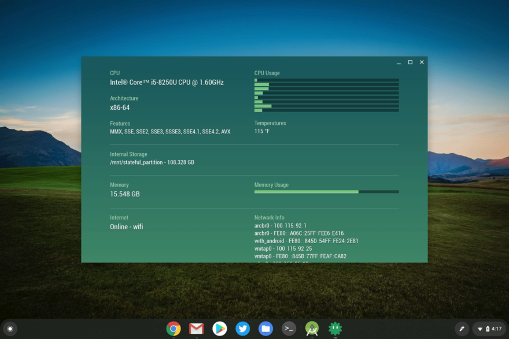Maximize the system info window
This screenshot has width=509, height=339.
(x=410, y=62)
